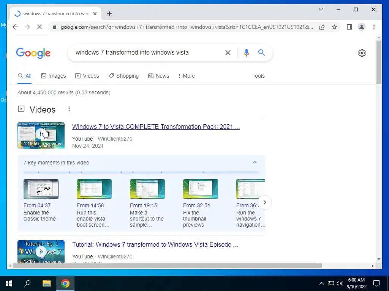Select the All results tab

[x=25, y=76]
